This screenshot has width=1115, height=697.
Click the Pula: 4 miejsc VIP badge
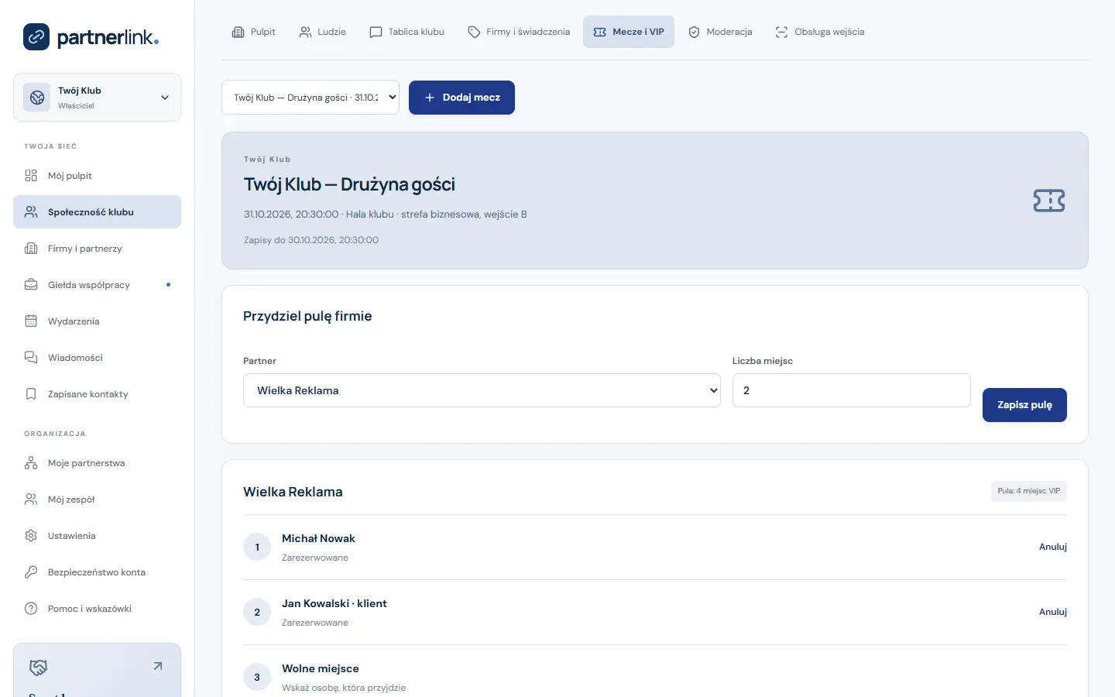[x=1028, y=491]
